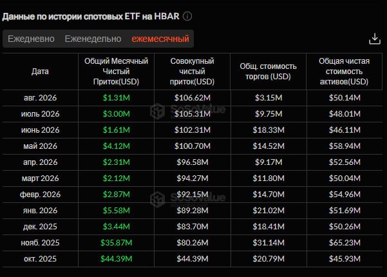Switch to the Ежедневно tab
Image resolution: width=387 pixels, height=277 pixels.
(31, 39)
